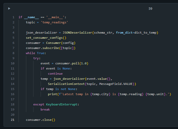Click consumer.subscribe on line 7
The height and width of the screenshot is (129, 178).
coord(42,48)
